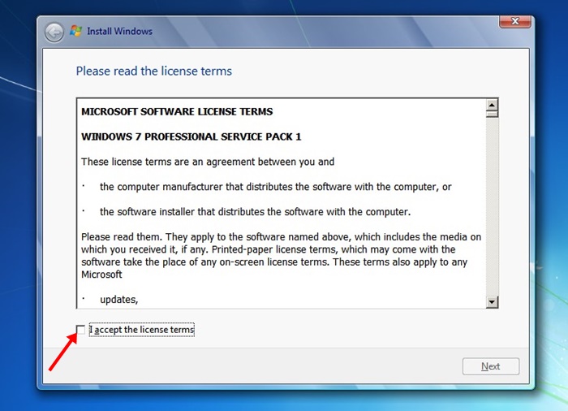Click the license text scroll down arrow

(x=492, y=301)
